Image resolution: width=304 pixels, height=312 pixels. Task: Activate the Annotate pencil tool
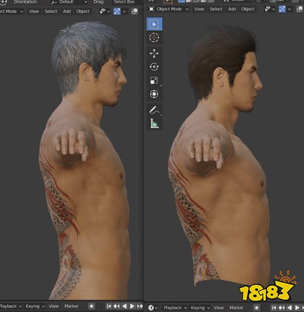[x=154, y=110]
